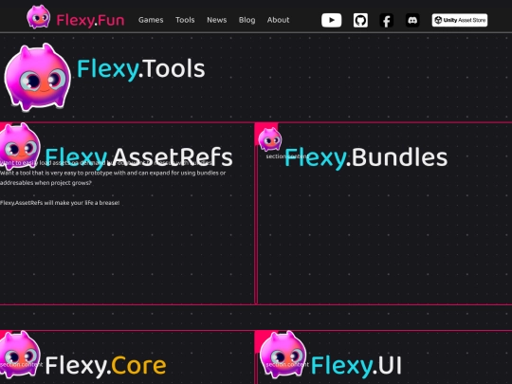Open the About page

[x=278, y=20]
